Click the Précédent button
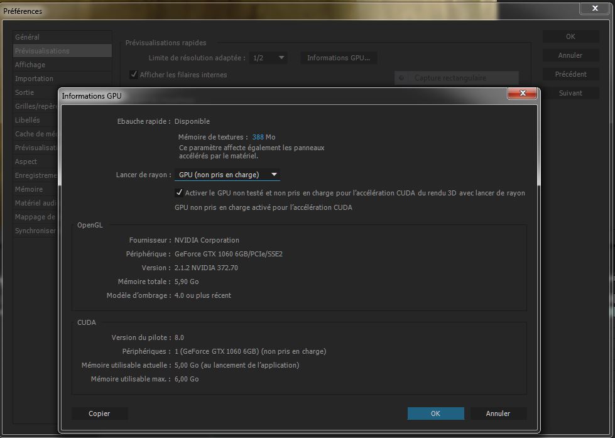Screen dimensions: 615x438 [570, 74]
